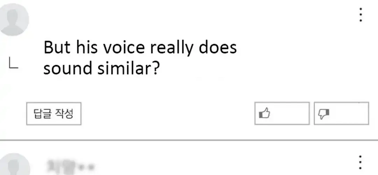Viewport: 378px width, 175px height.
Task: Select the blurred username of the lower comment
Action: [x=70, y=165]
